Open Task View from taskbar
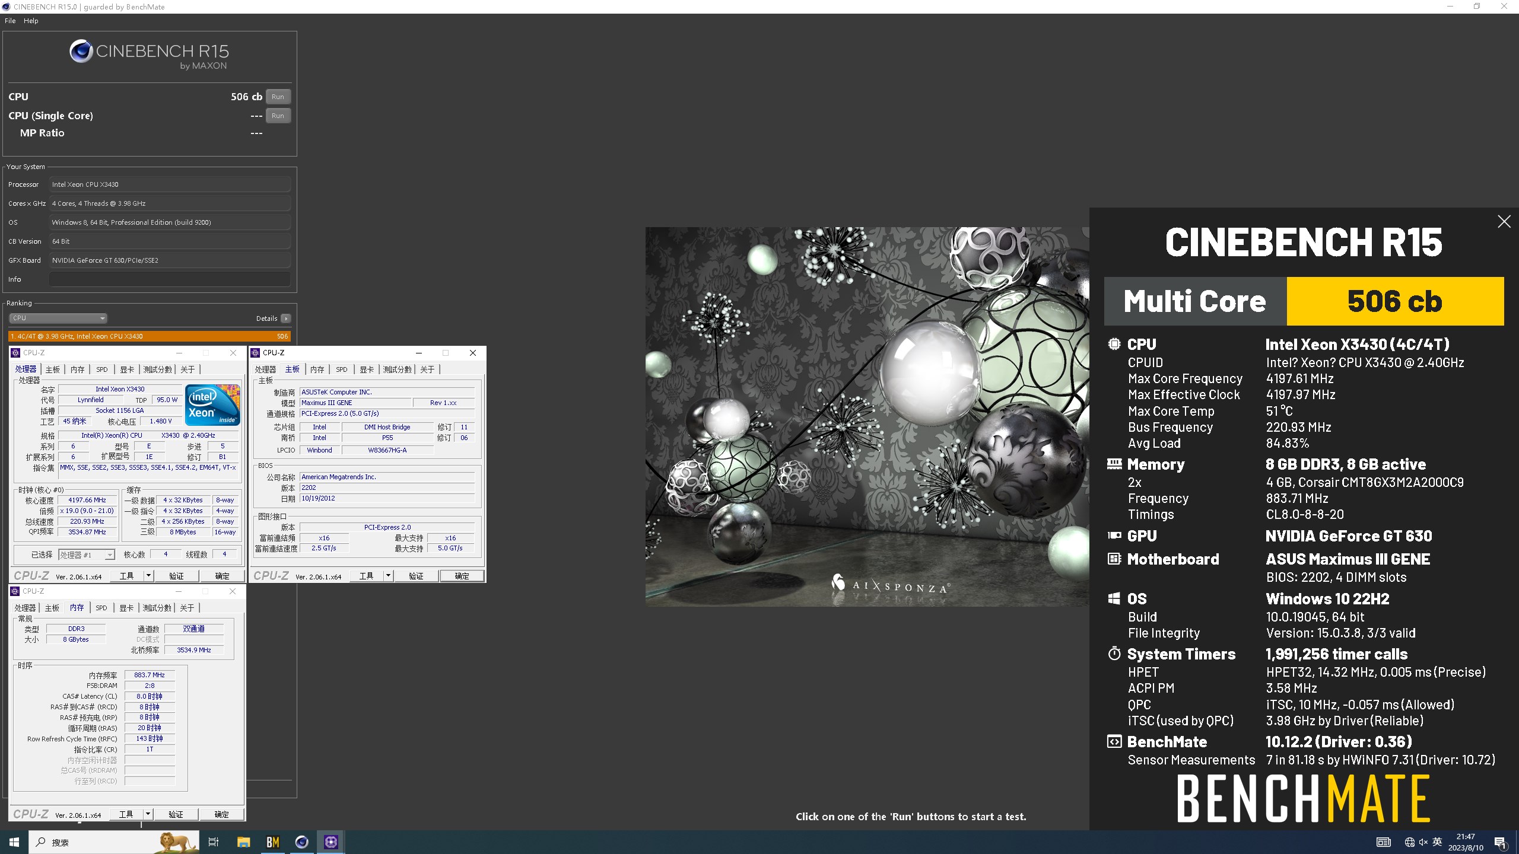Viewport: 1519px width, 854px height. tap(214, 842)
